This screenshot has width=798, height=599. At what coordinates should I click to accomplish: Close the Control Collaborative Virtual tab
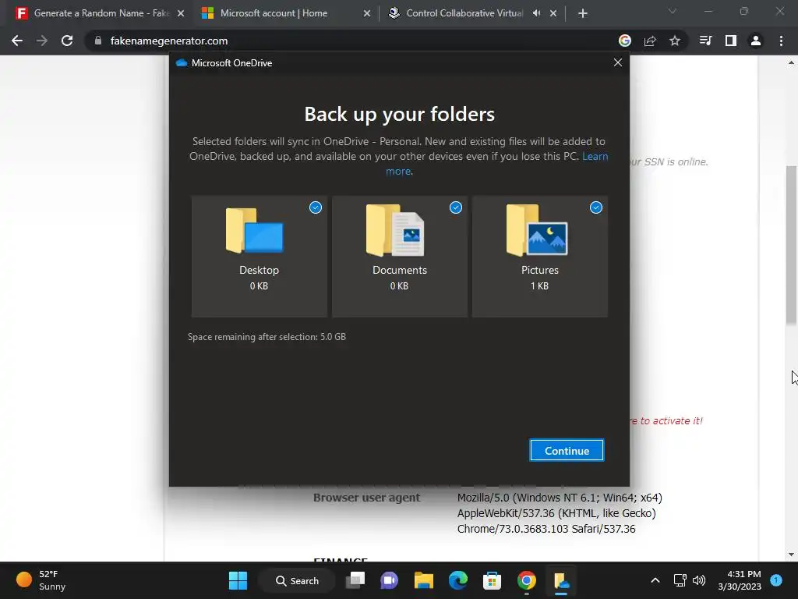point(553,13)
